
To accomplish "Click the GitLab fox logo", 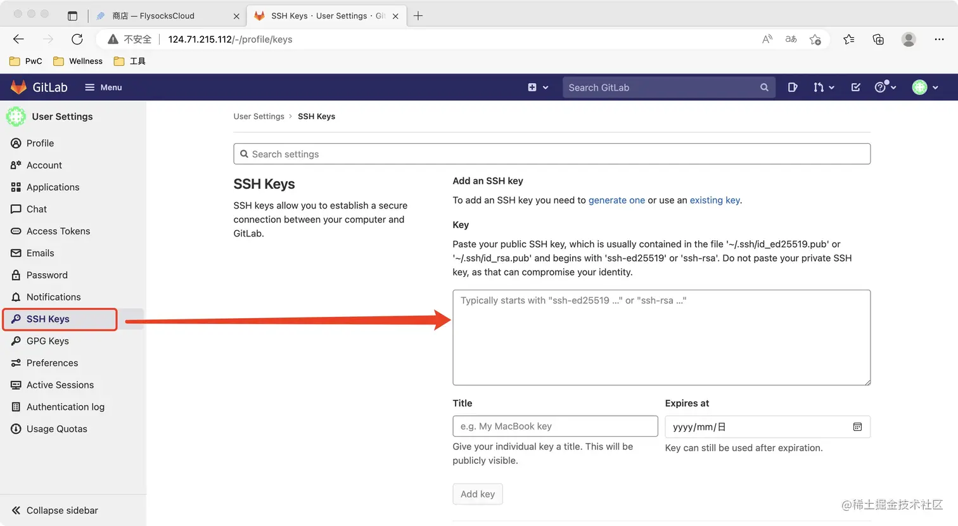I will [18, 87].
